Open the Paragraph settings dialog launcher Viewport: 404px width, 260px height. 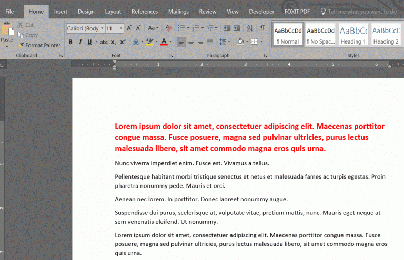click(265, 55)
